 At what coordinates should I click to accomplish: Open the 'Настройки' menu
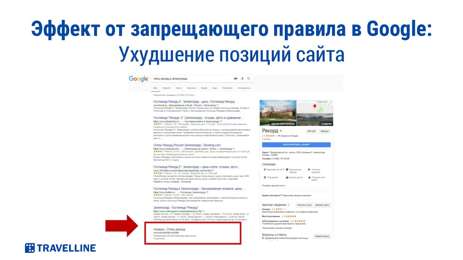click(227, 88)
